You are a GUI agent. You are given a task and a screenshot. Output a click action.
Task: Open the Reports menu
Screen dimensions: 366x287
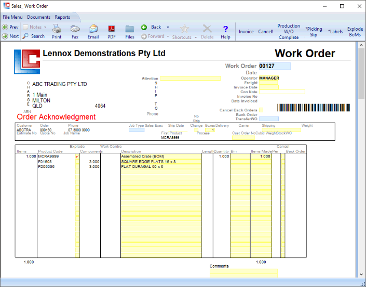click(x=62, y=17)
